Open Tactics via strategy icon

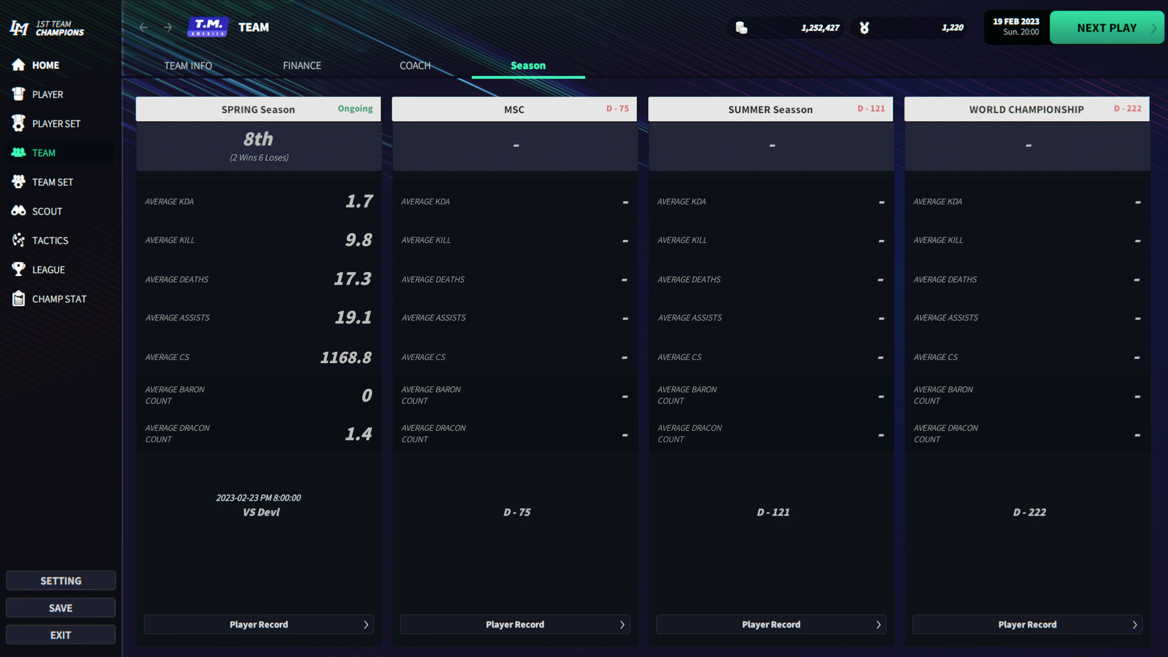(18, 240)
